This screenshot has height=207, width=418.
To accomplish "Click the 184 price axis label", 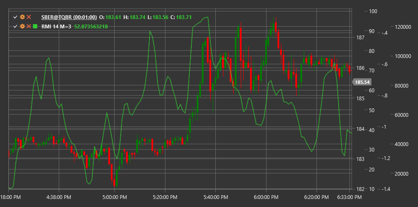I will (360, 129).
